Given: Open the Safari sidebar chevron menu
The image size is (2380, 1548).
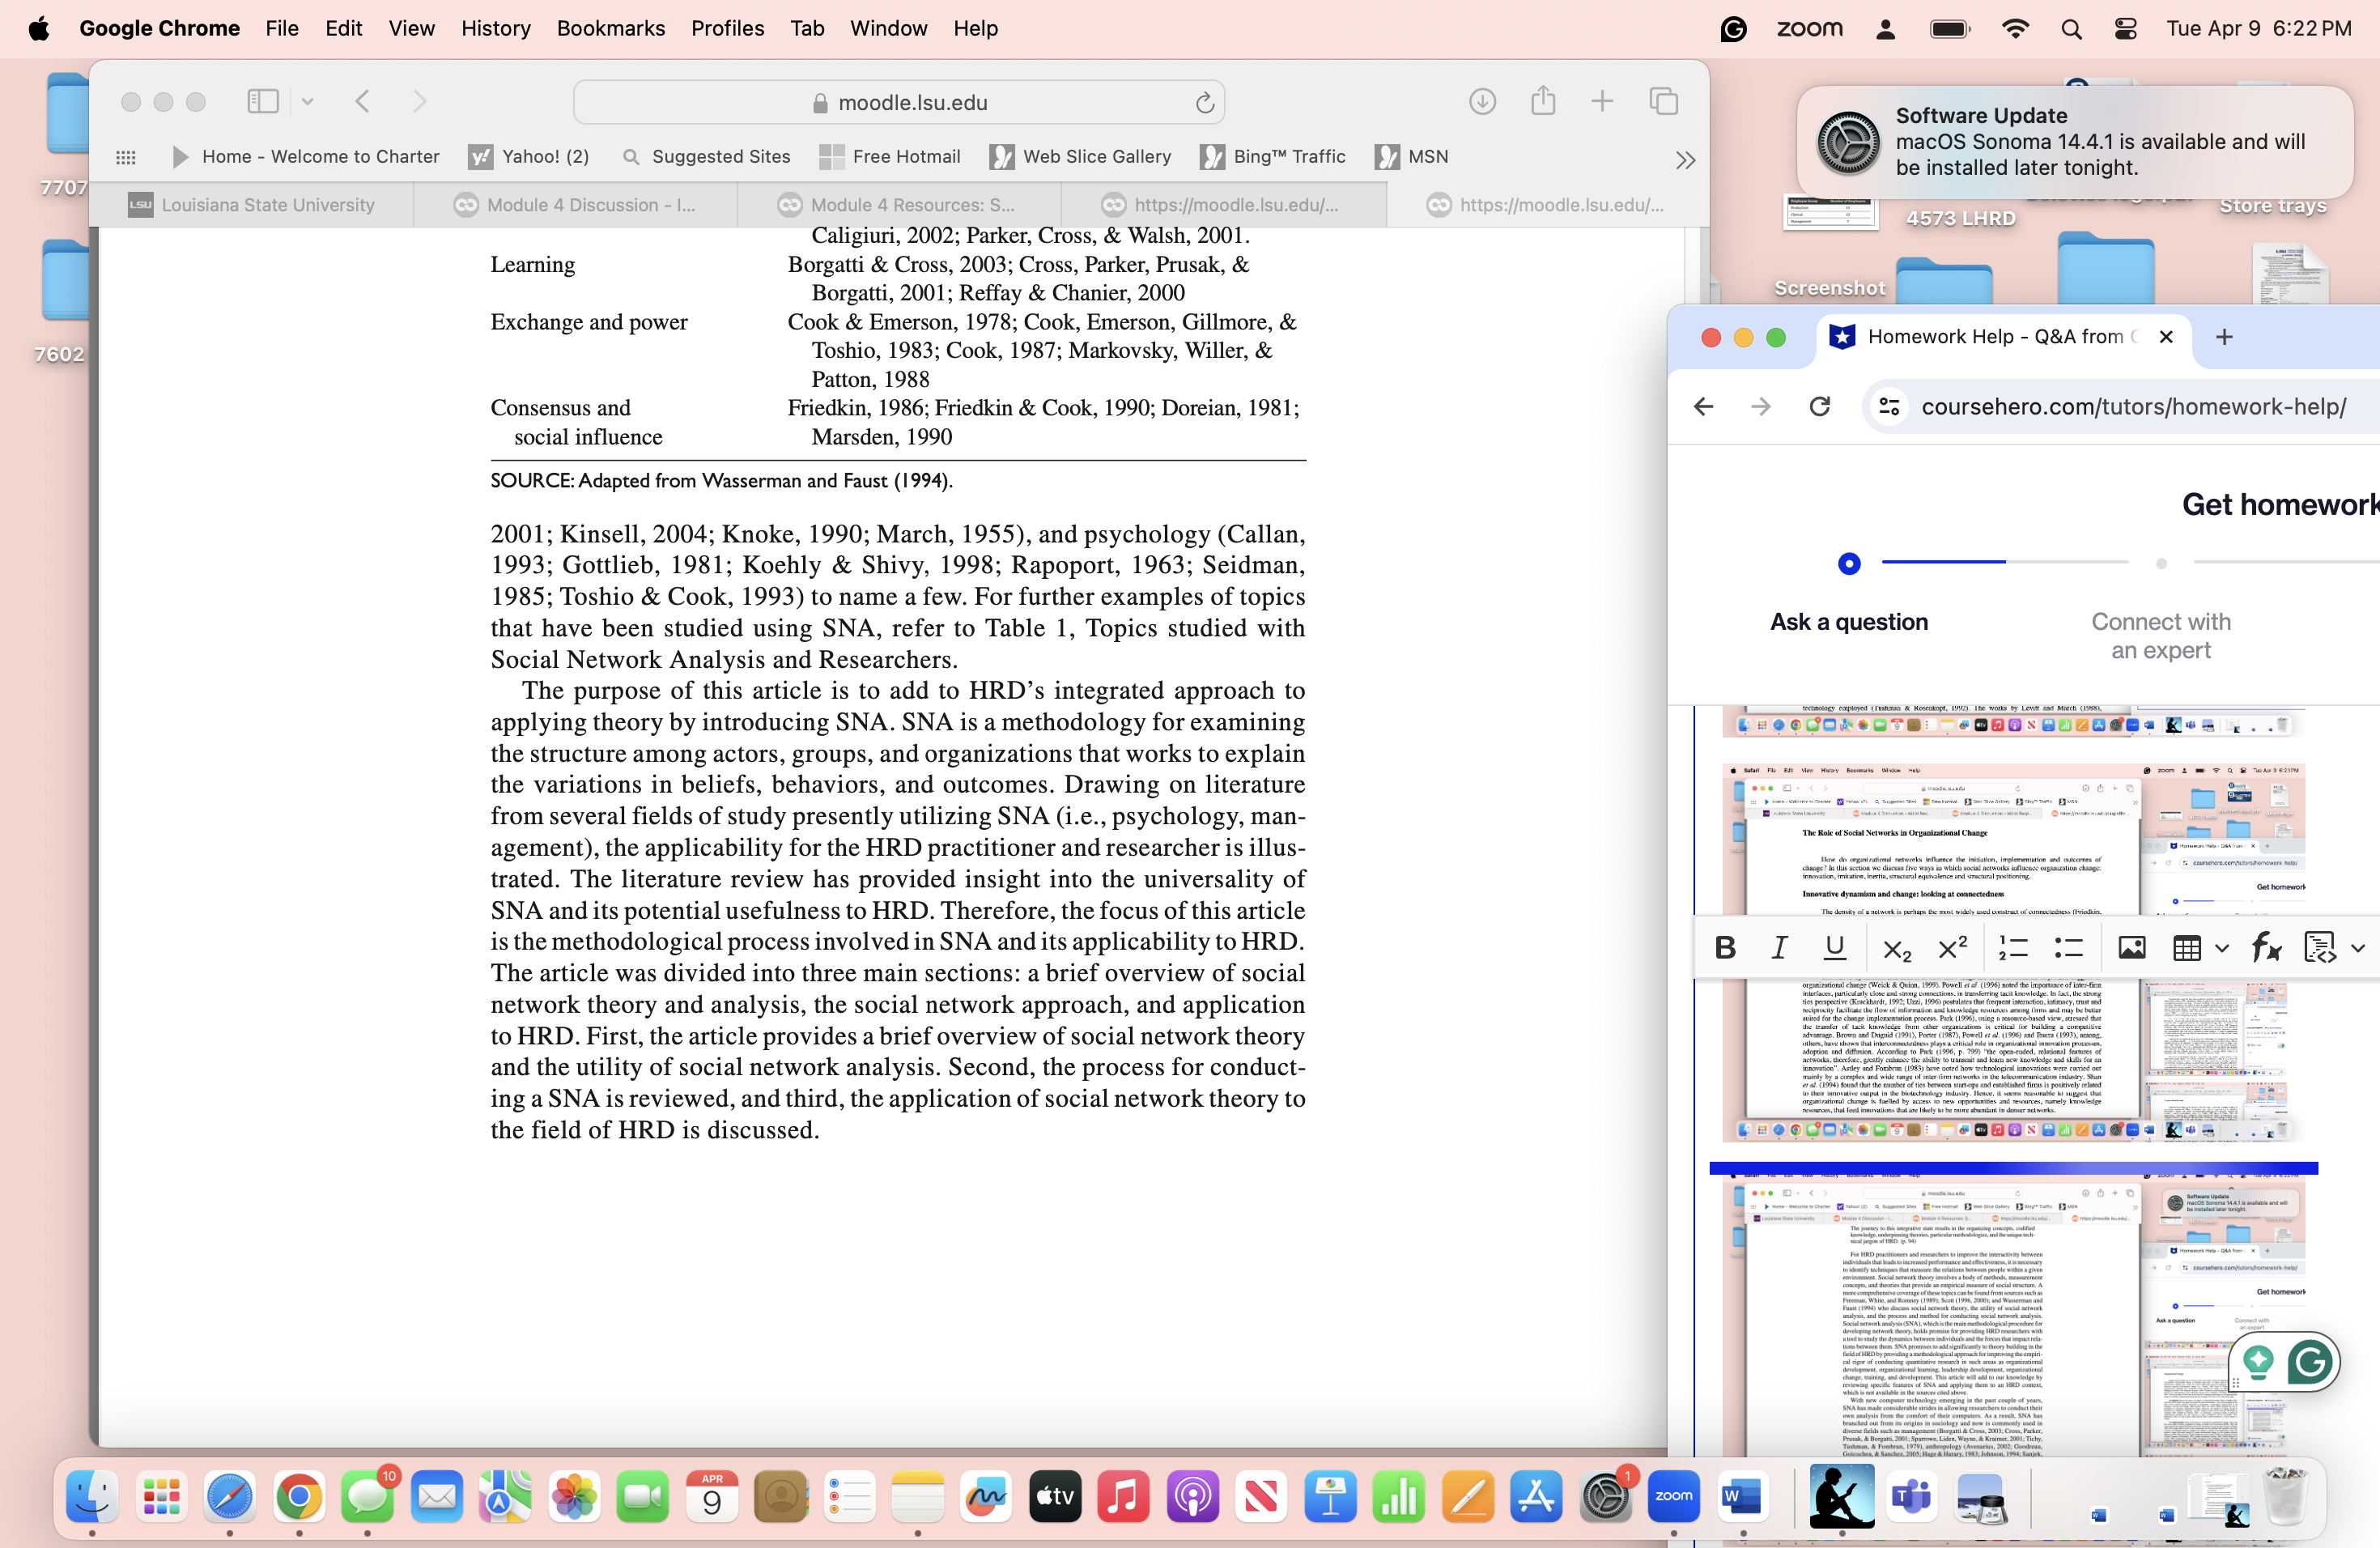Looking at the screenshot, I should pyautogui.click(x=308, y=101).
